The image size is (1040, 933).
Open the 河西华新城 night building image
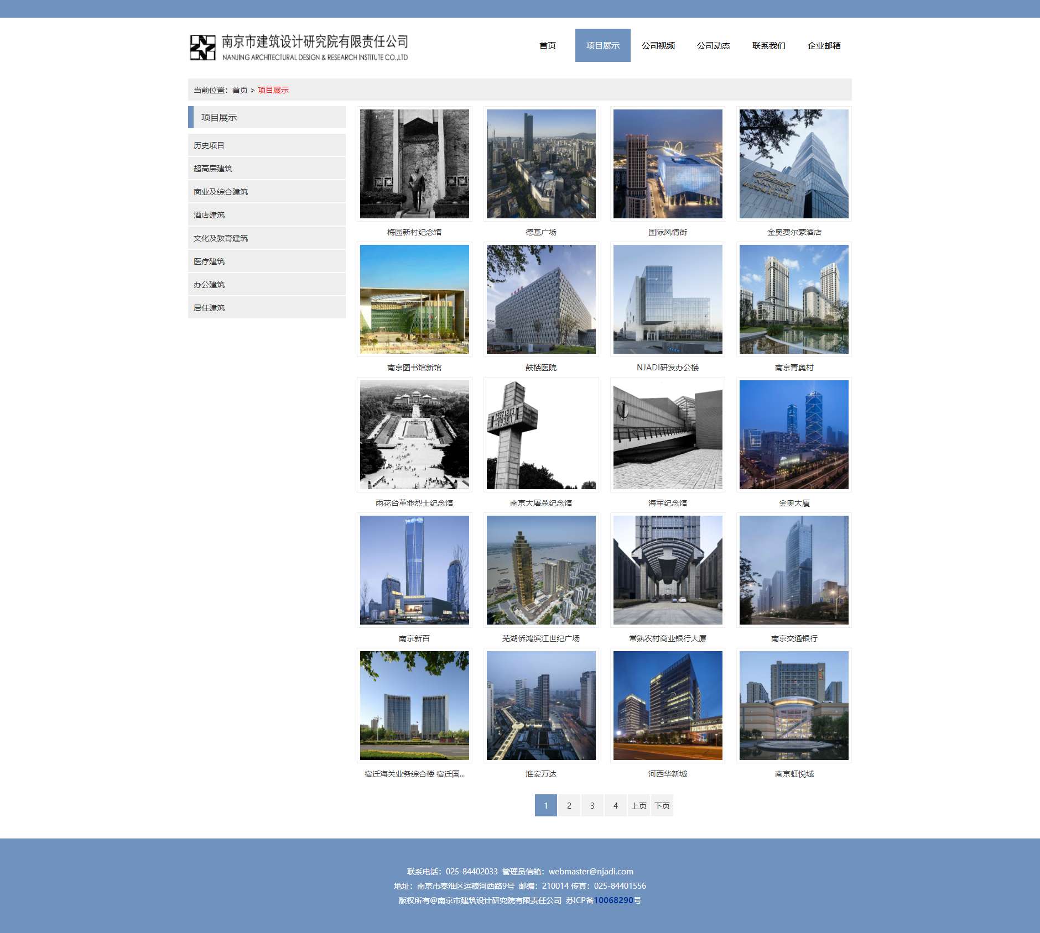click(668, 705)
